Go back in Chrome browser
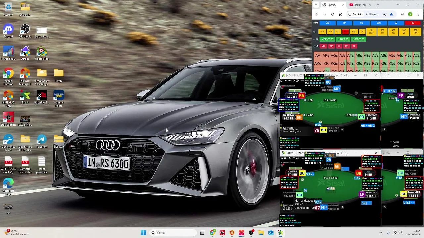 [x=317, y=14]
